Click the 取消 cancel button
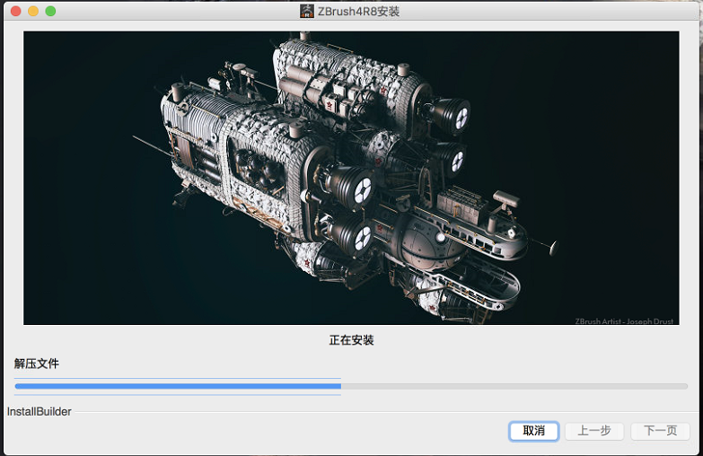The image size is (703, 456). pos(533,431)
